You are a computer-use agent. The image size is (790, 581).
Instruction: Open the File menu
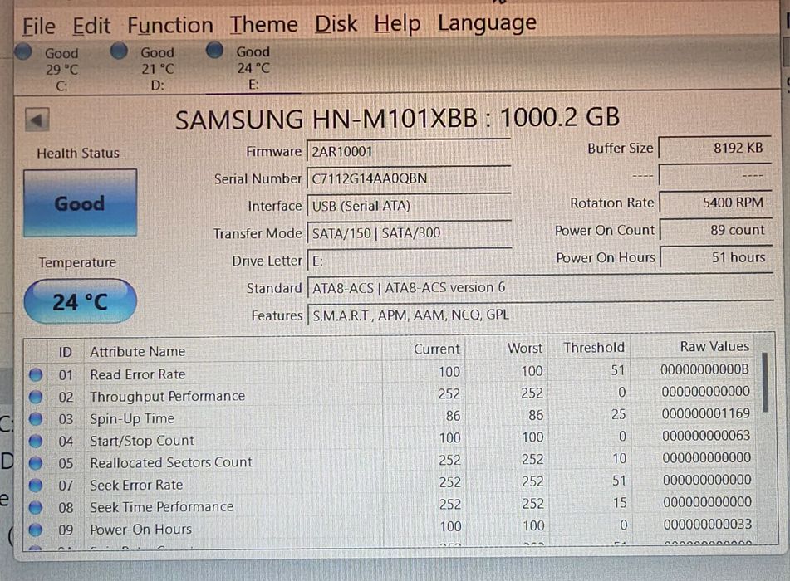[39, 27]
